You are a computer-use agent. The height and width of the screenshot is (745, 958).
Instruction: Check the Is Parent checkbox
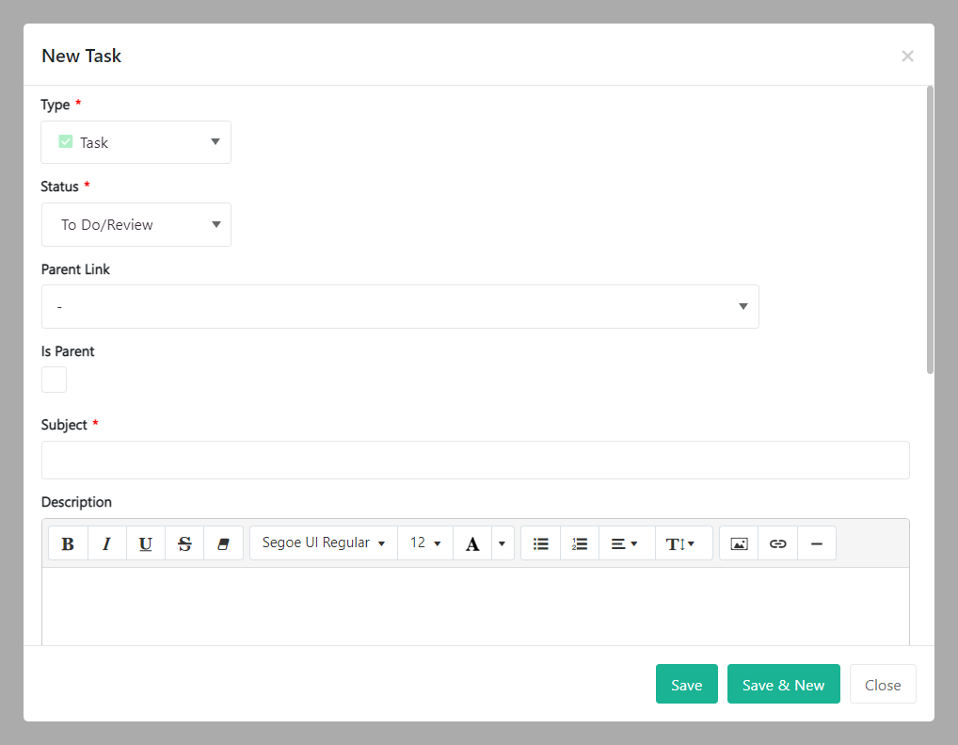point(55,380)
